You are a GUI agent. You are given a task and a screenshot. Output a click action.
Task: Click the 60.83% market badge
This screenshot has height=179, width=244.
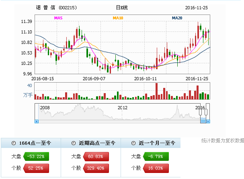96,156
